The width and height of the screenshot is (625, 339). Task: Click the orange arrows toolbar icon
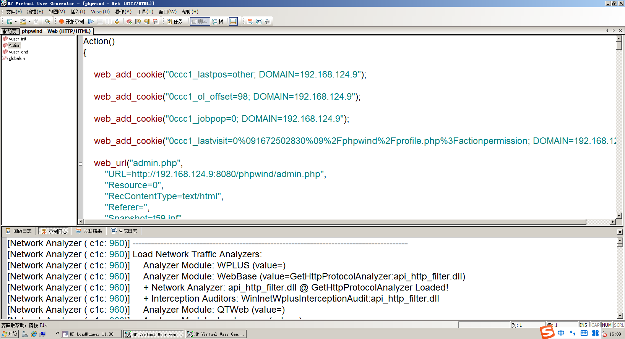(x=250, y=21)
